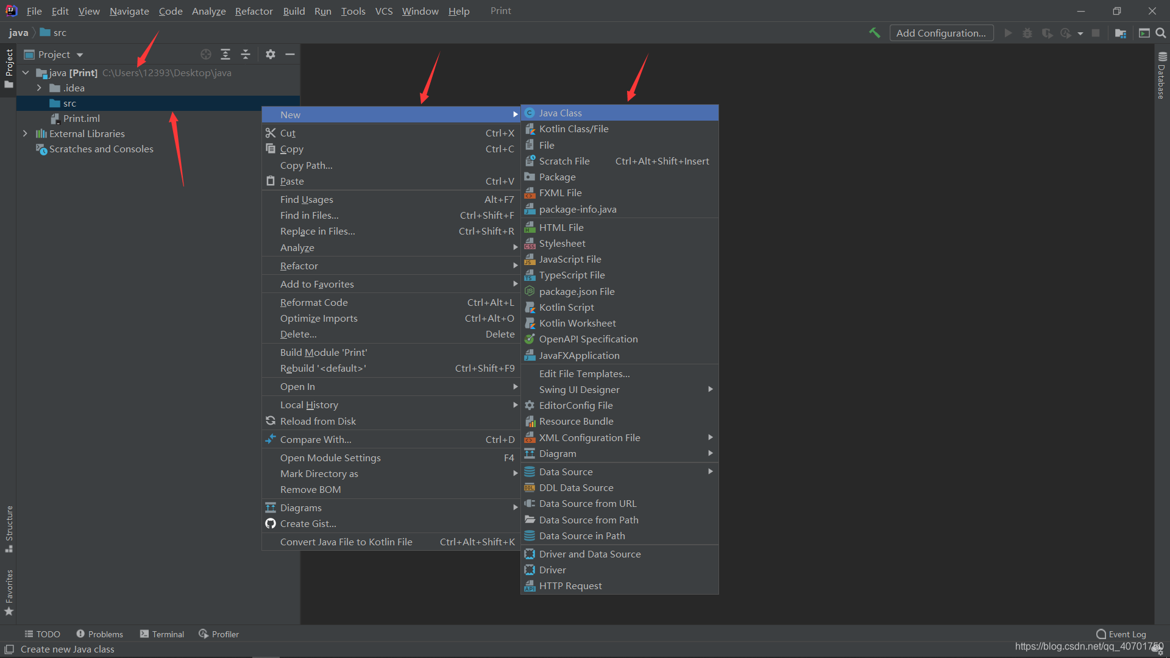Toggle the Structure tool window
This screenshot has height=658, width=1170.
click(9, 528)
